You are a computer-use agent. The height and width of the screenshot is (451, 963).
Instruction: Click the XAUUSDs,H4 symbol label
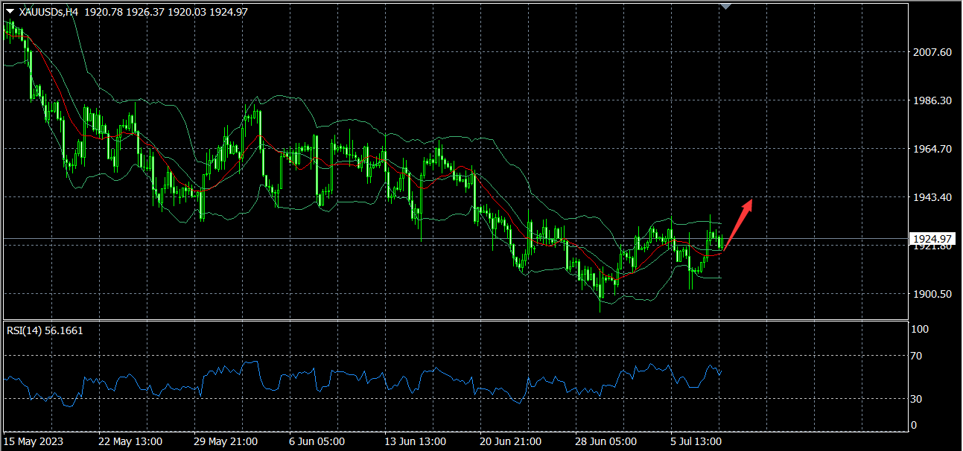49,12
